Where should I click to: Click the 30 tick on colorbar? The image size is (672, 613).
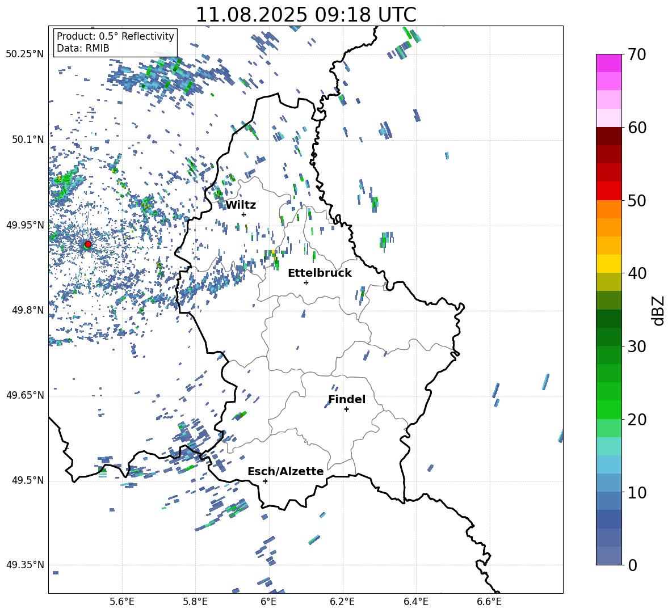(637, 346)
